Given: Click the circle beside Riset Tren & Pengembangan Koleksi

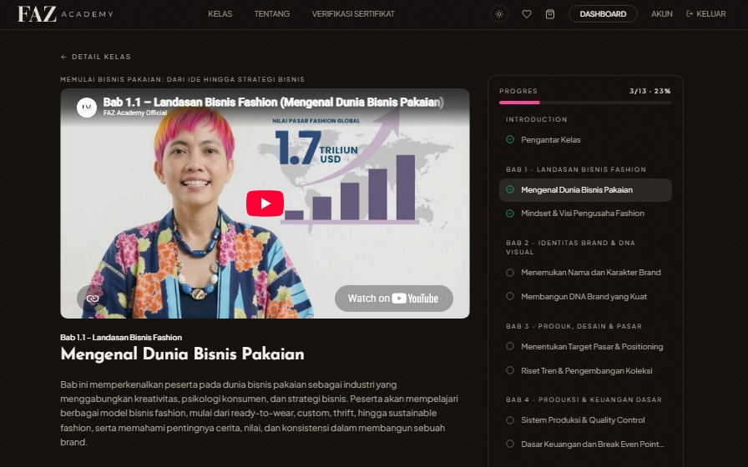Looking at the screenshot, I should 510,370.
